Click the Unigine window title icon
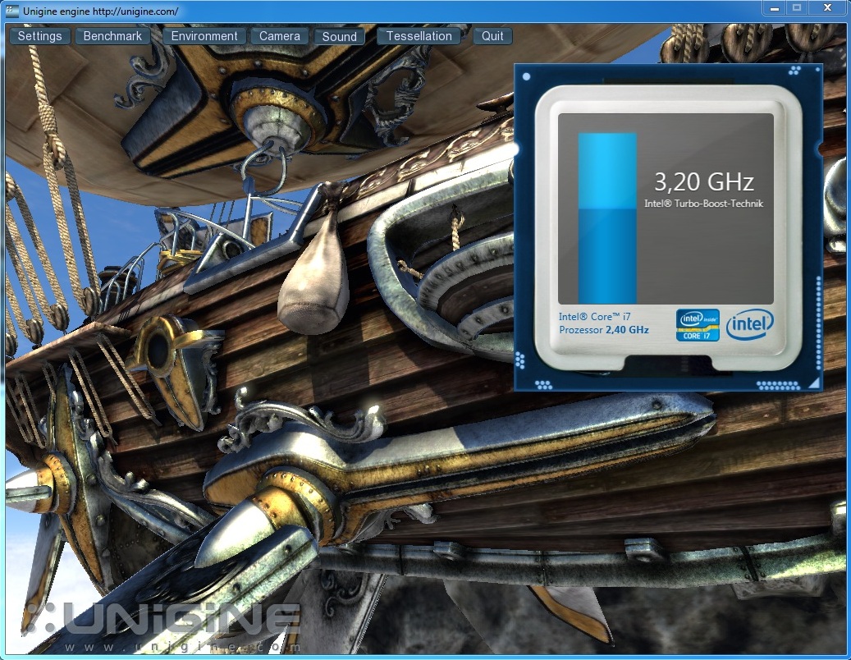851x660 pixels. [x=11, y=11]
